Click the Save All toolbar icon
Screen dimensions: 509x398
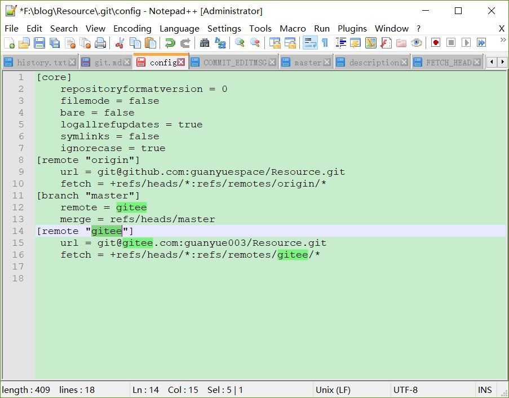[55, 43]
